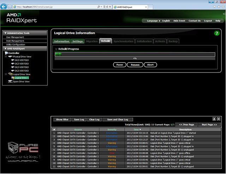
Task: Pause the rebuild
Action: 120,65
